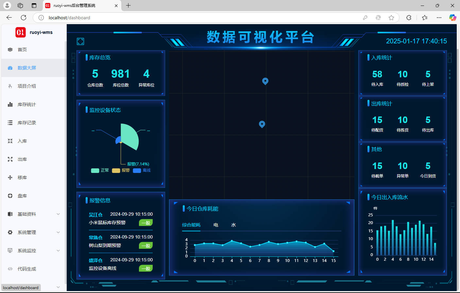Screen dimensions: 460x293
Task: Open a new browser tab
Action: 128,6
